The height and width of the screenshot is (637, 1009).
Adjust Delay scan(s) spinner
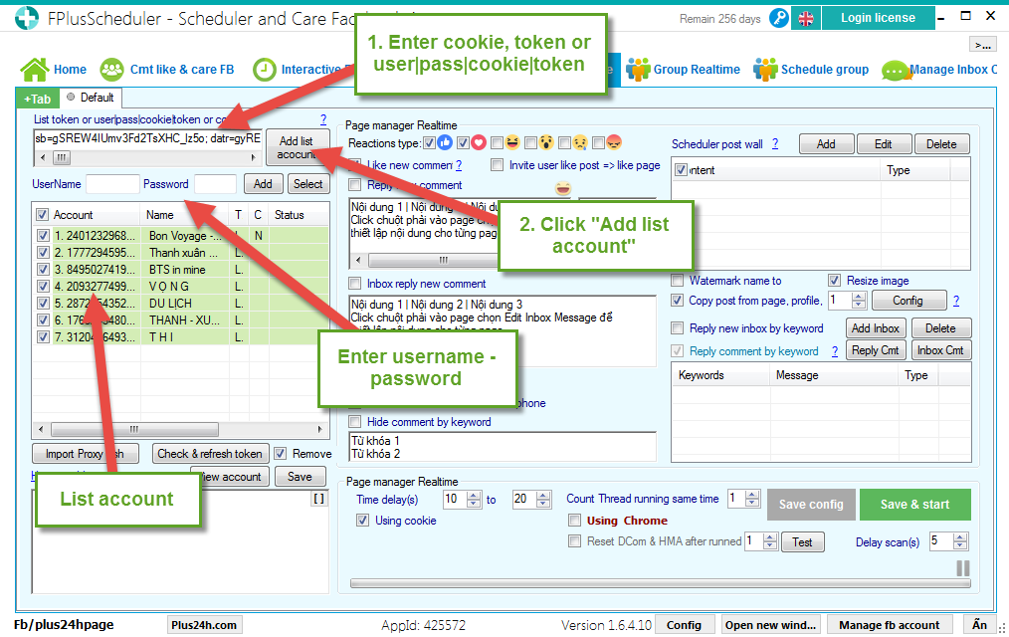pyautogui.click(x=960, y=541)
